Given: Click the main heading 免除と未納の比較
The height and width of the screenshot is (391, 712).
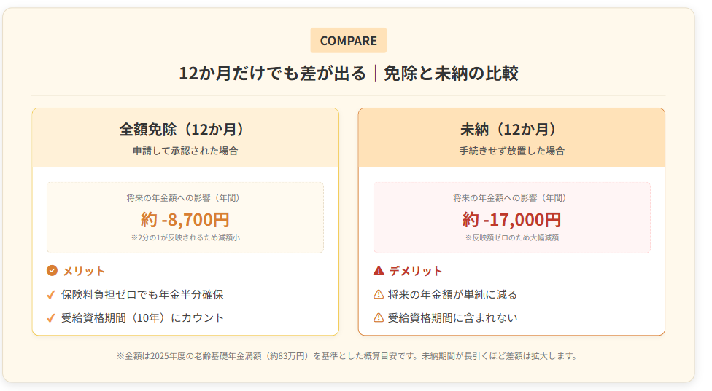Looking at the screenshot, I should [451, 74].
